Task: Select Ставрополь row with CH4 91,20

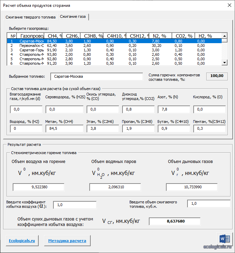Action: [x=114, y=63]
